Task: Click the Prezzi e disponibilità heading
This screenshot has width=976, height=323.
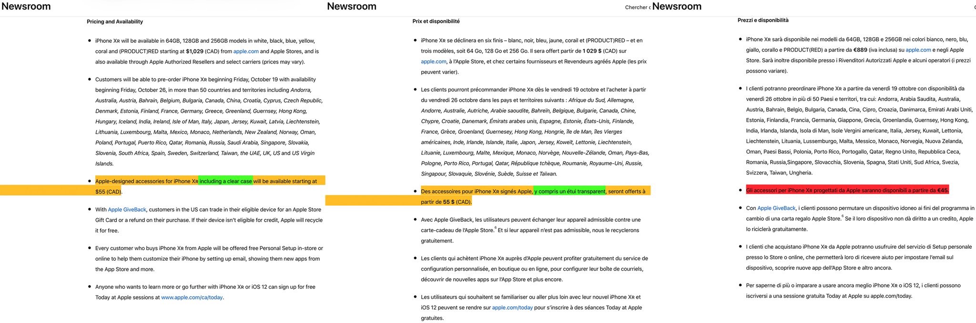Action: coord(763,20)
